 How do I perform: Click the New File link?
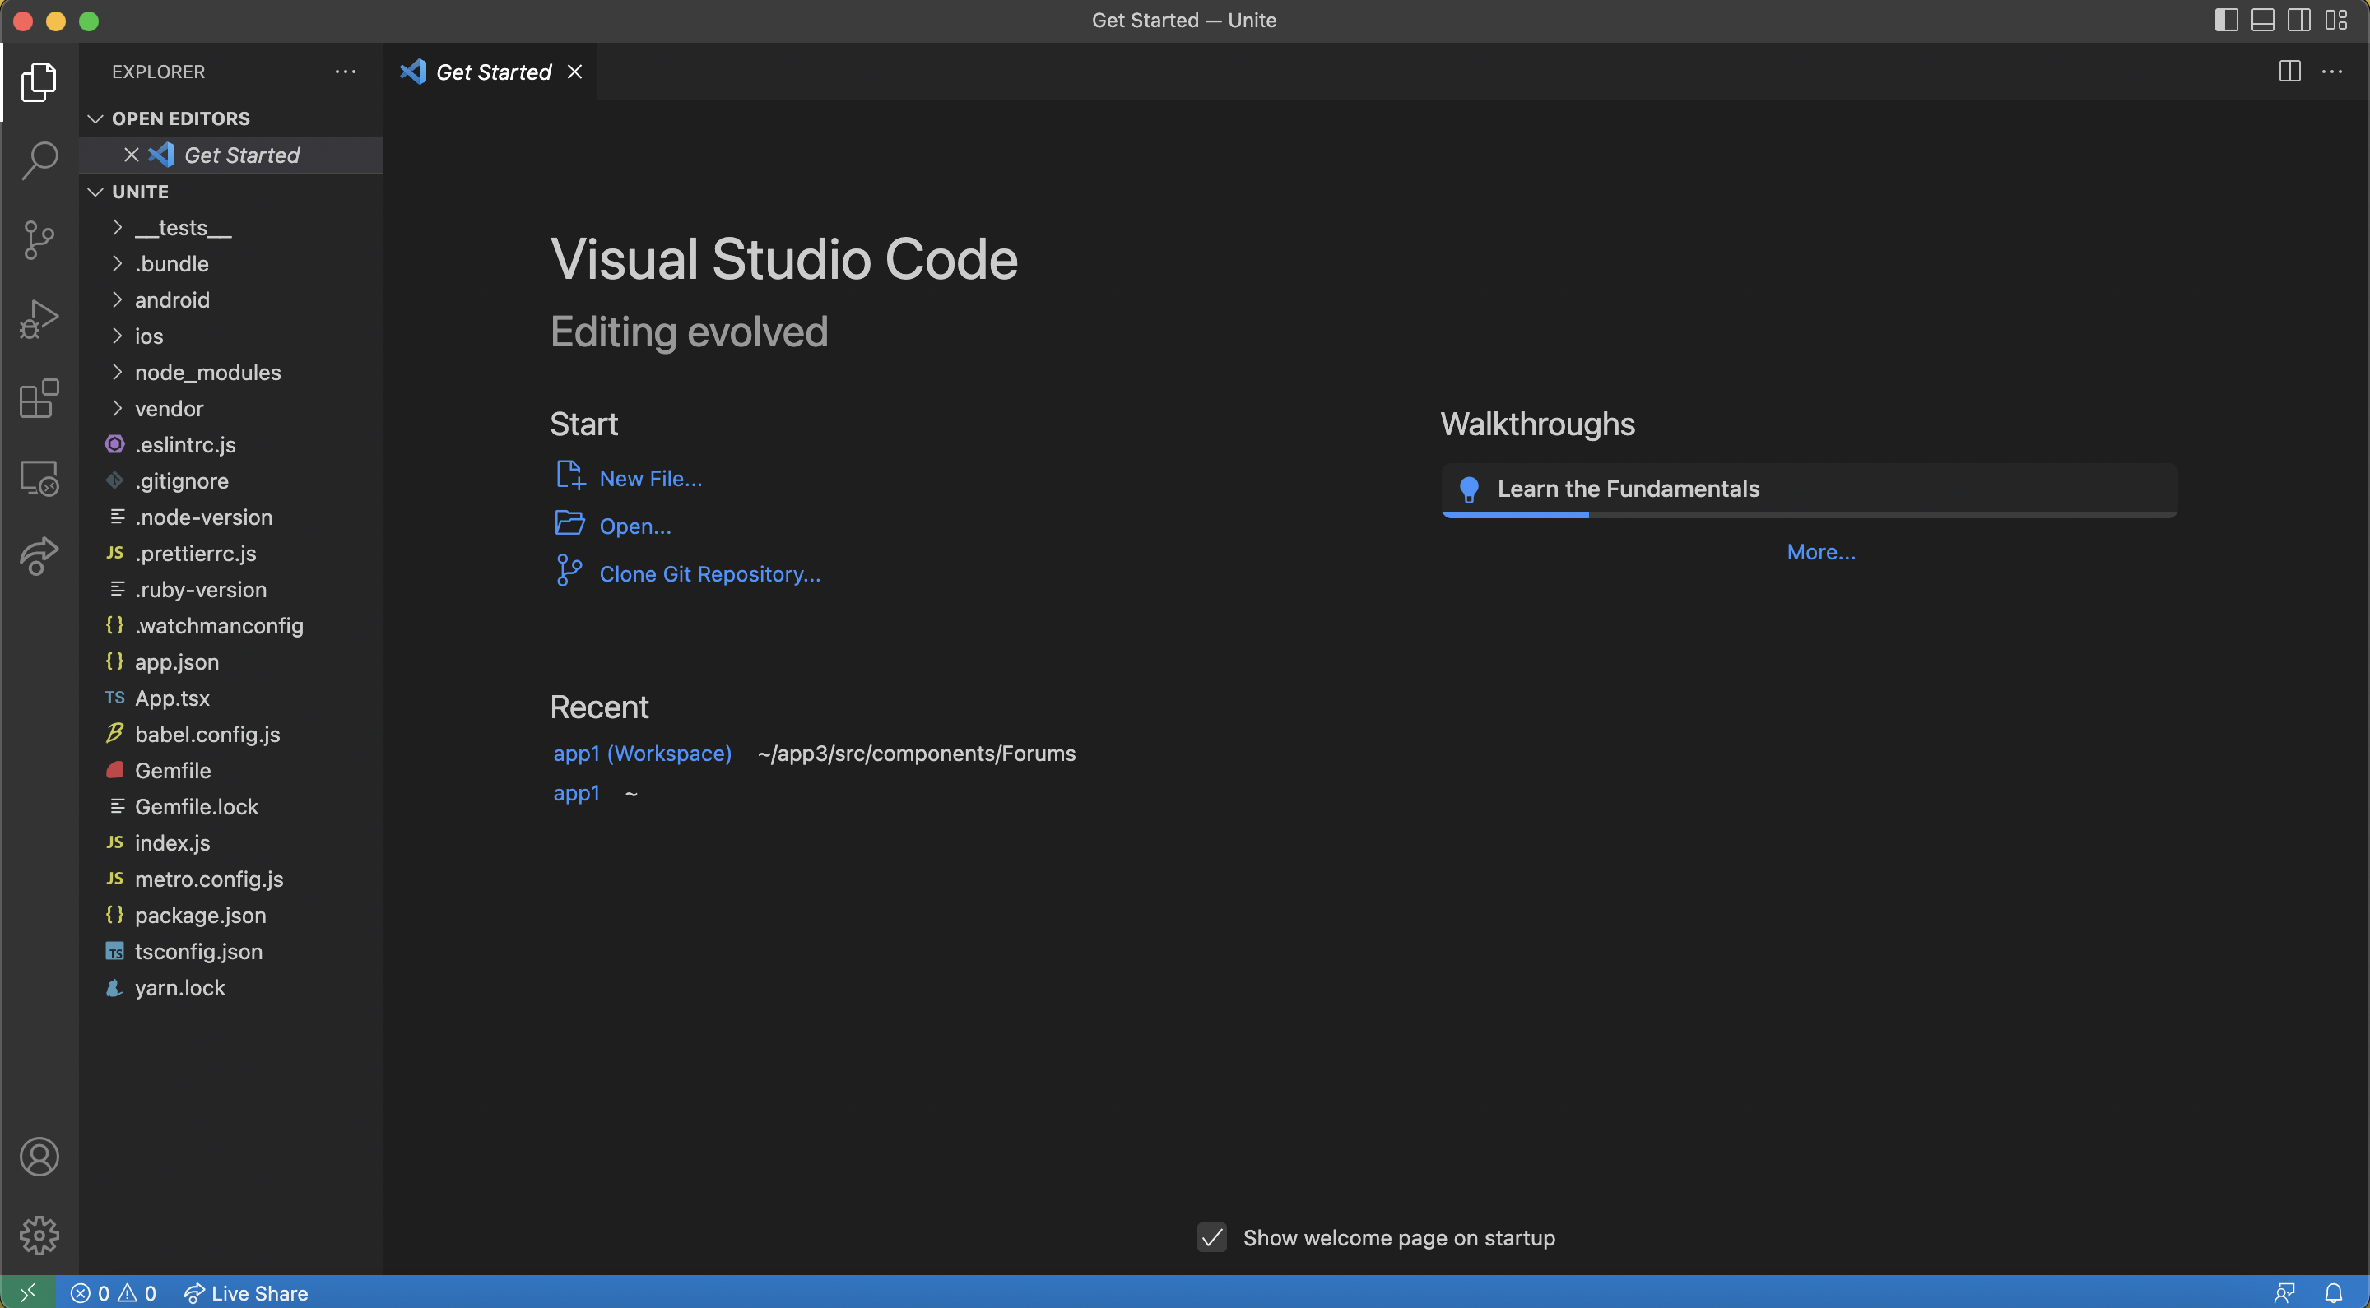click(649, 478)
